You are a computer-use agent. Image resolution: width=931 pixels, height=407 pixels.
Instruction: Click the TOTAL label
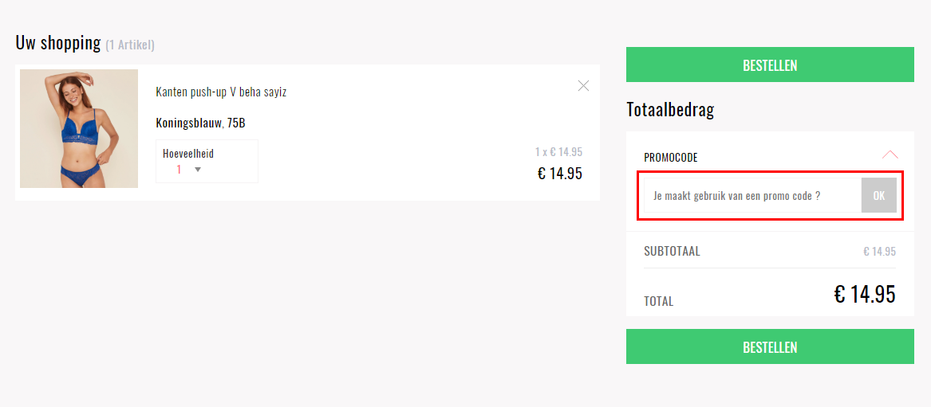[658, 301]
